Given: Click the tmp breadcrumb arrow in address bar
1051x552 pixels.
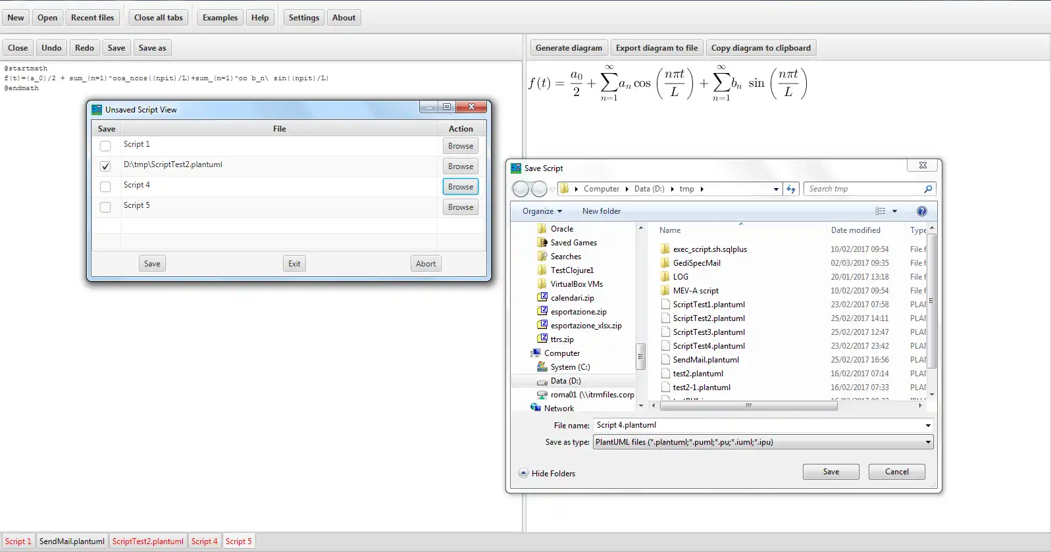Looking at the screenshot, I should 702,189.
